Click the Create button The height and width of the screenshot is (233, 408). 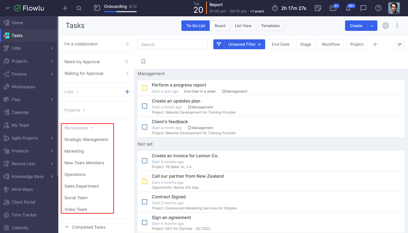point(356,26)
